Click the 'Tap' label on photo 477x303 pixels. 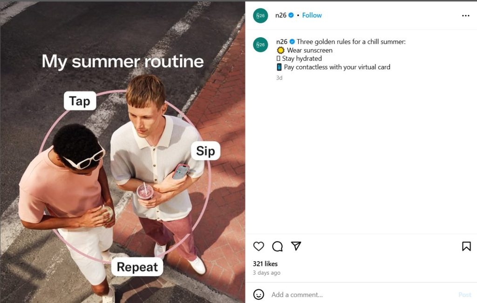(80, 101)
